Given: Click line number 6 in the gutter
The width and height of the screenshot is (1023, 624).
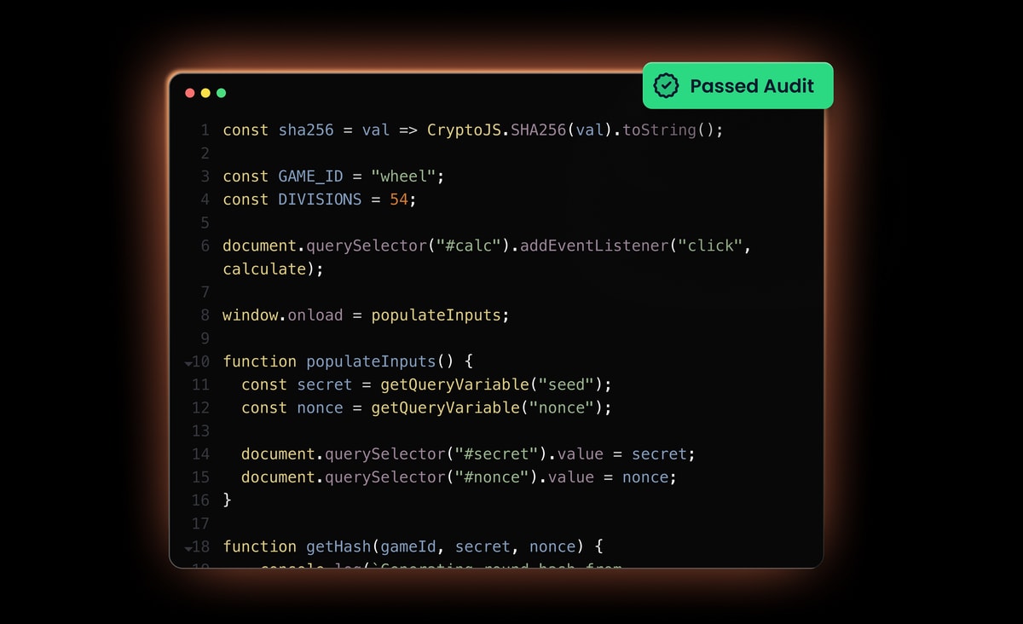Looking at the screenshot, I should pyautogui.click(x=205, y=246).
